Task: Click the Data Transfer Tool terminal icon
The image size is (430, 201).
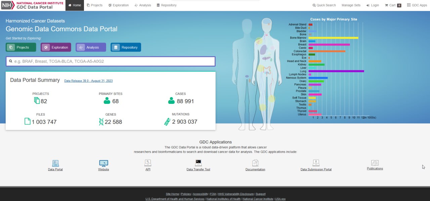Action: [x=198, y=163]
